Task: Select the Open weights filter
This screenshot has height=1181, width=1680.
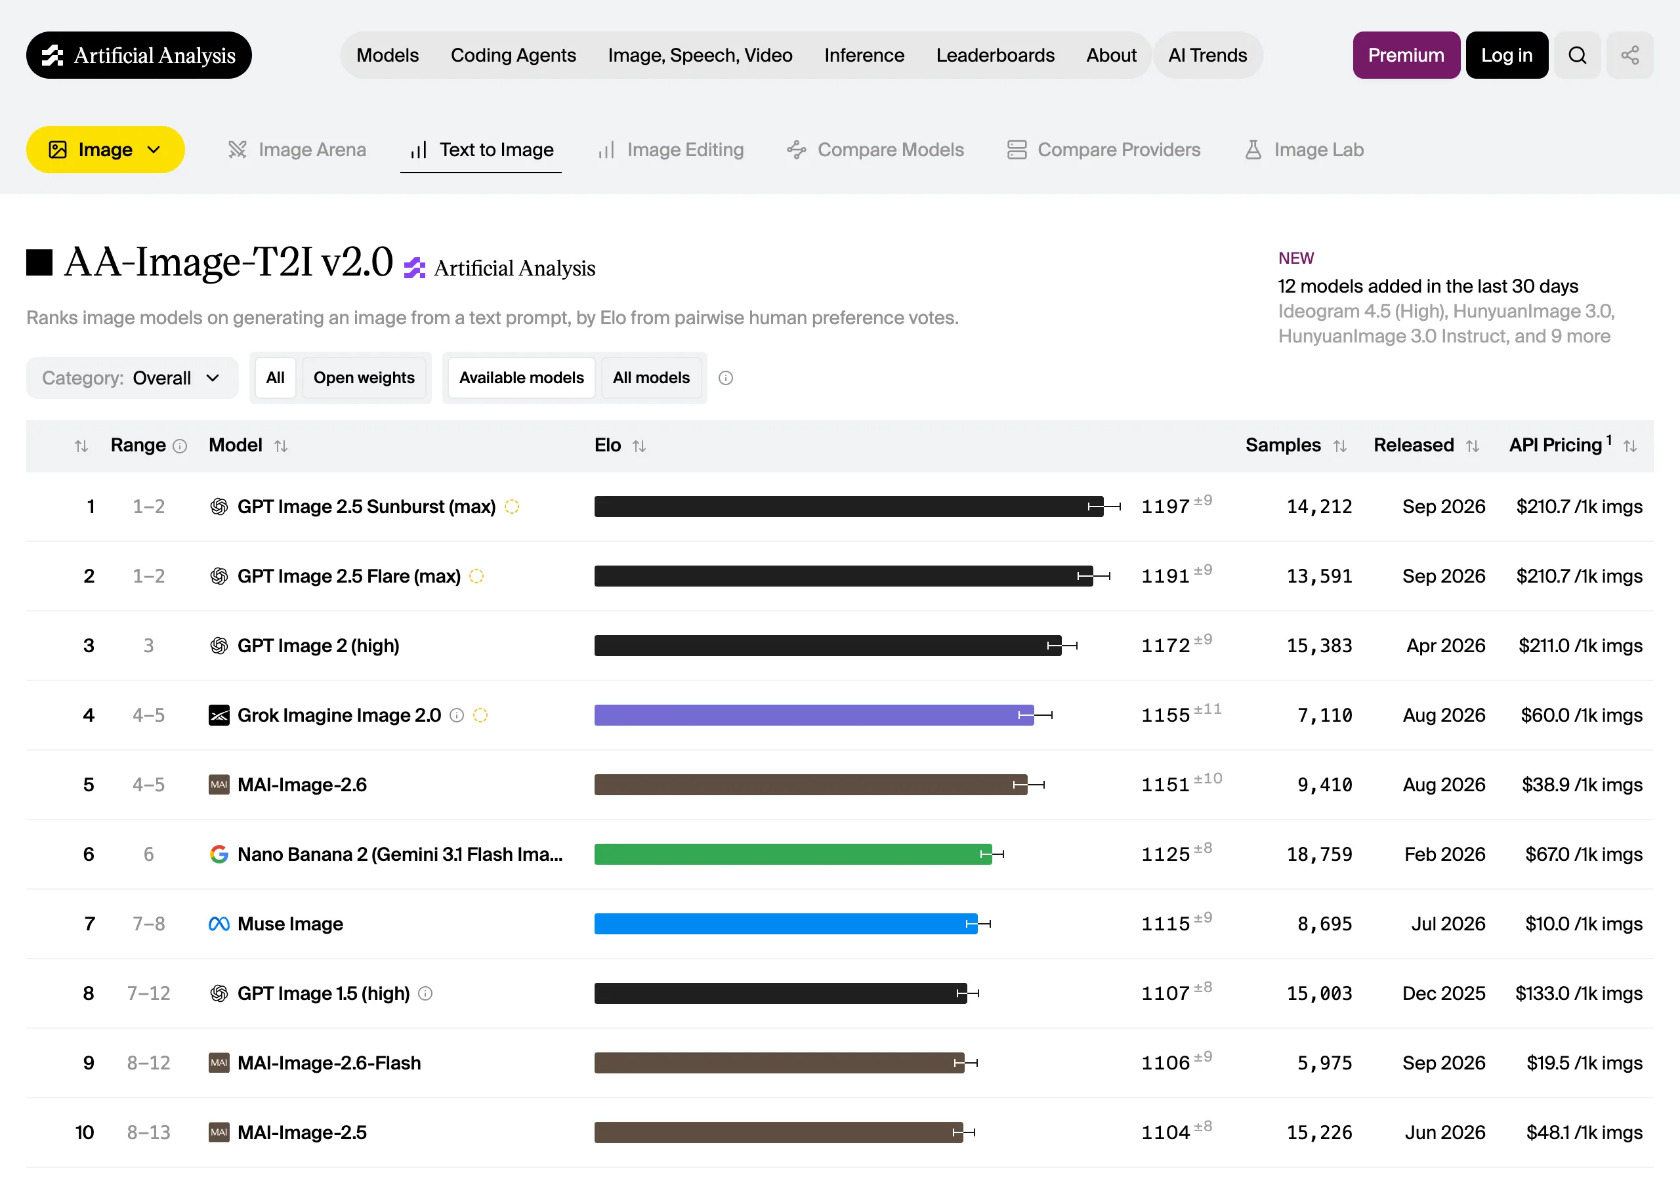Action: (364, 377)
